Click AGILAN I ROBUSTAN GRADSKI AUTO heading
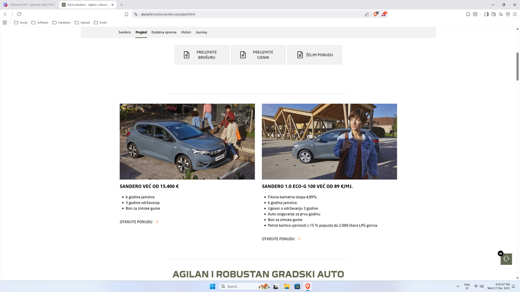This screenshot has height=292, width=520. [x=258, y=274]
